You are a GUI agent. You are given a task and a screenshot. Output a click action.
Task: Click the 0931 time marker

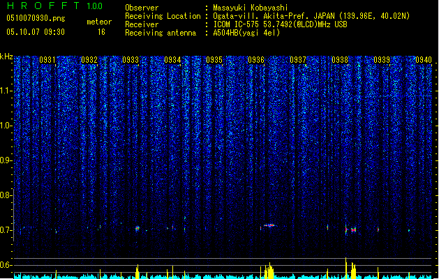[47, 60]
